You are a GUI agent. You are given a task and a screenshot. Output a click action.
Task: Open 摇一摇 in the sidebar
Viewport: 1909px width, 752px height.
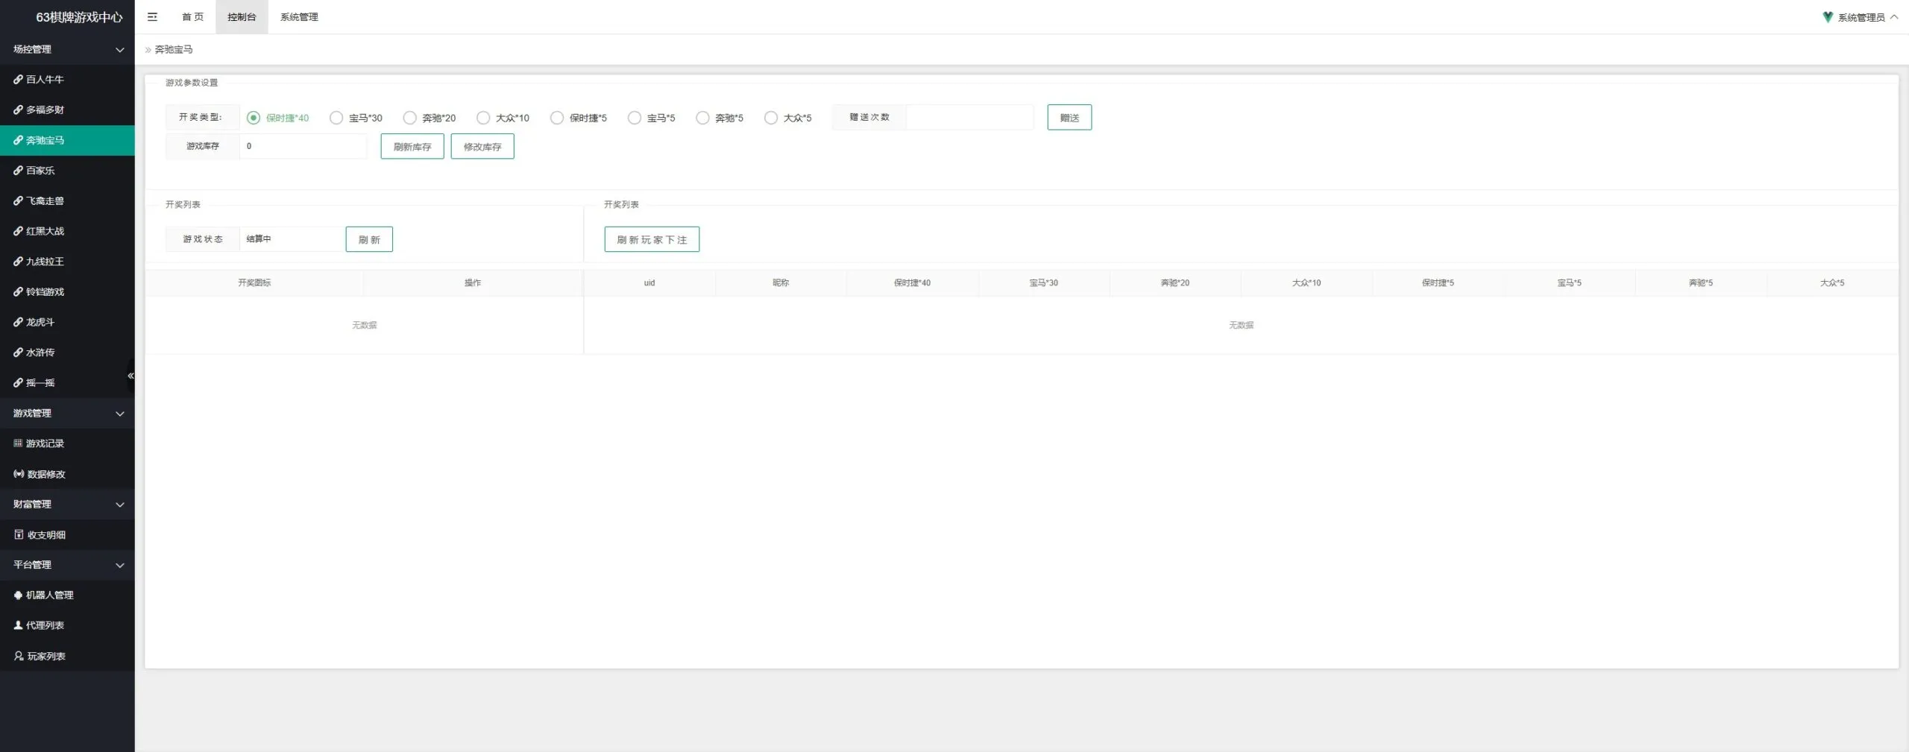[67, 383]
